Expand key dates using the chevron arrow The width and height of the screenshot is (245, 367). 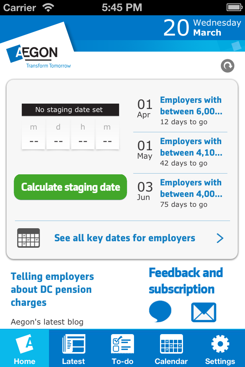220,239
